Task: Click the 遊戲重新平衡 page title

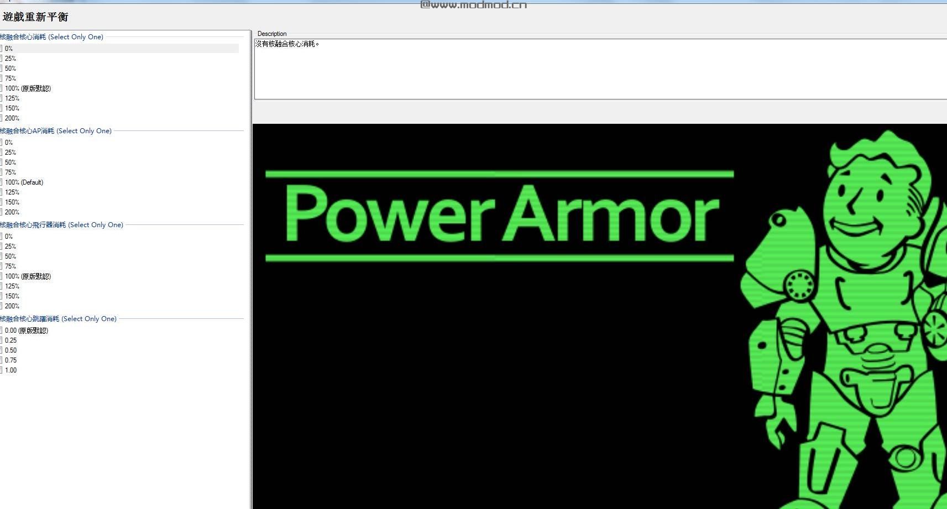Action: 35,17
